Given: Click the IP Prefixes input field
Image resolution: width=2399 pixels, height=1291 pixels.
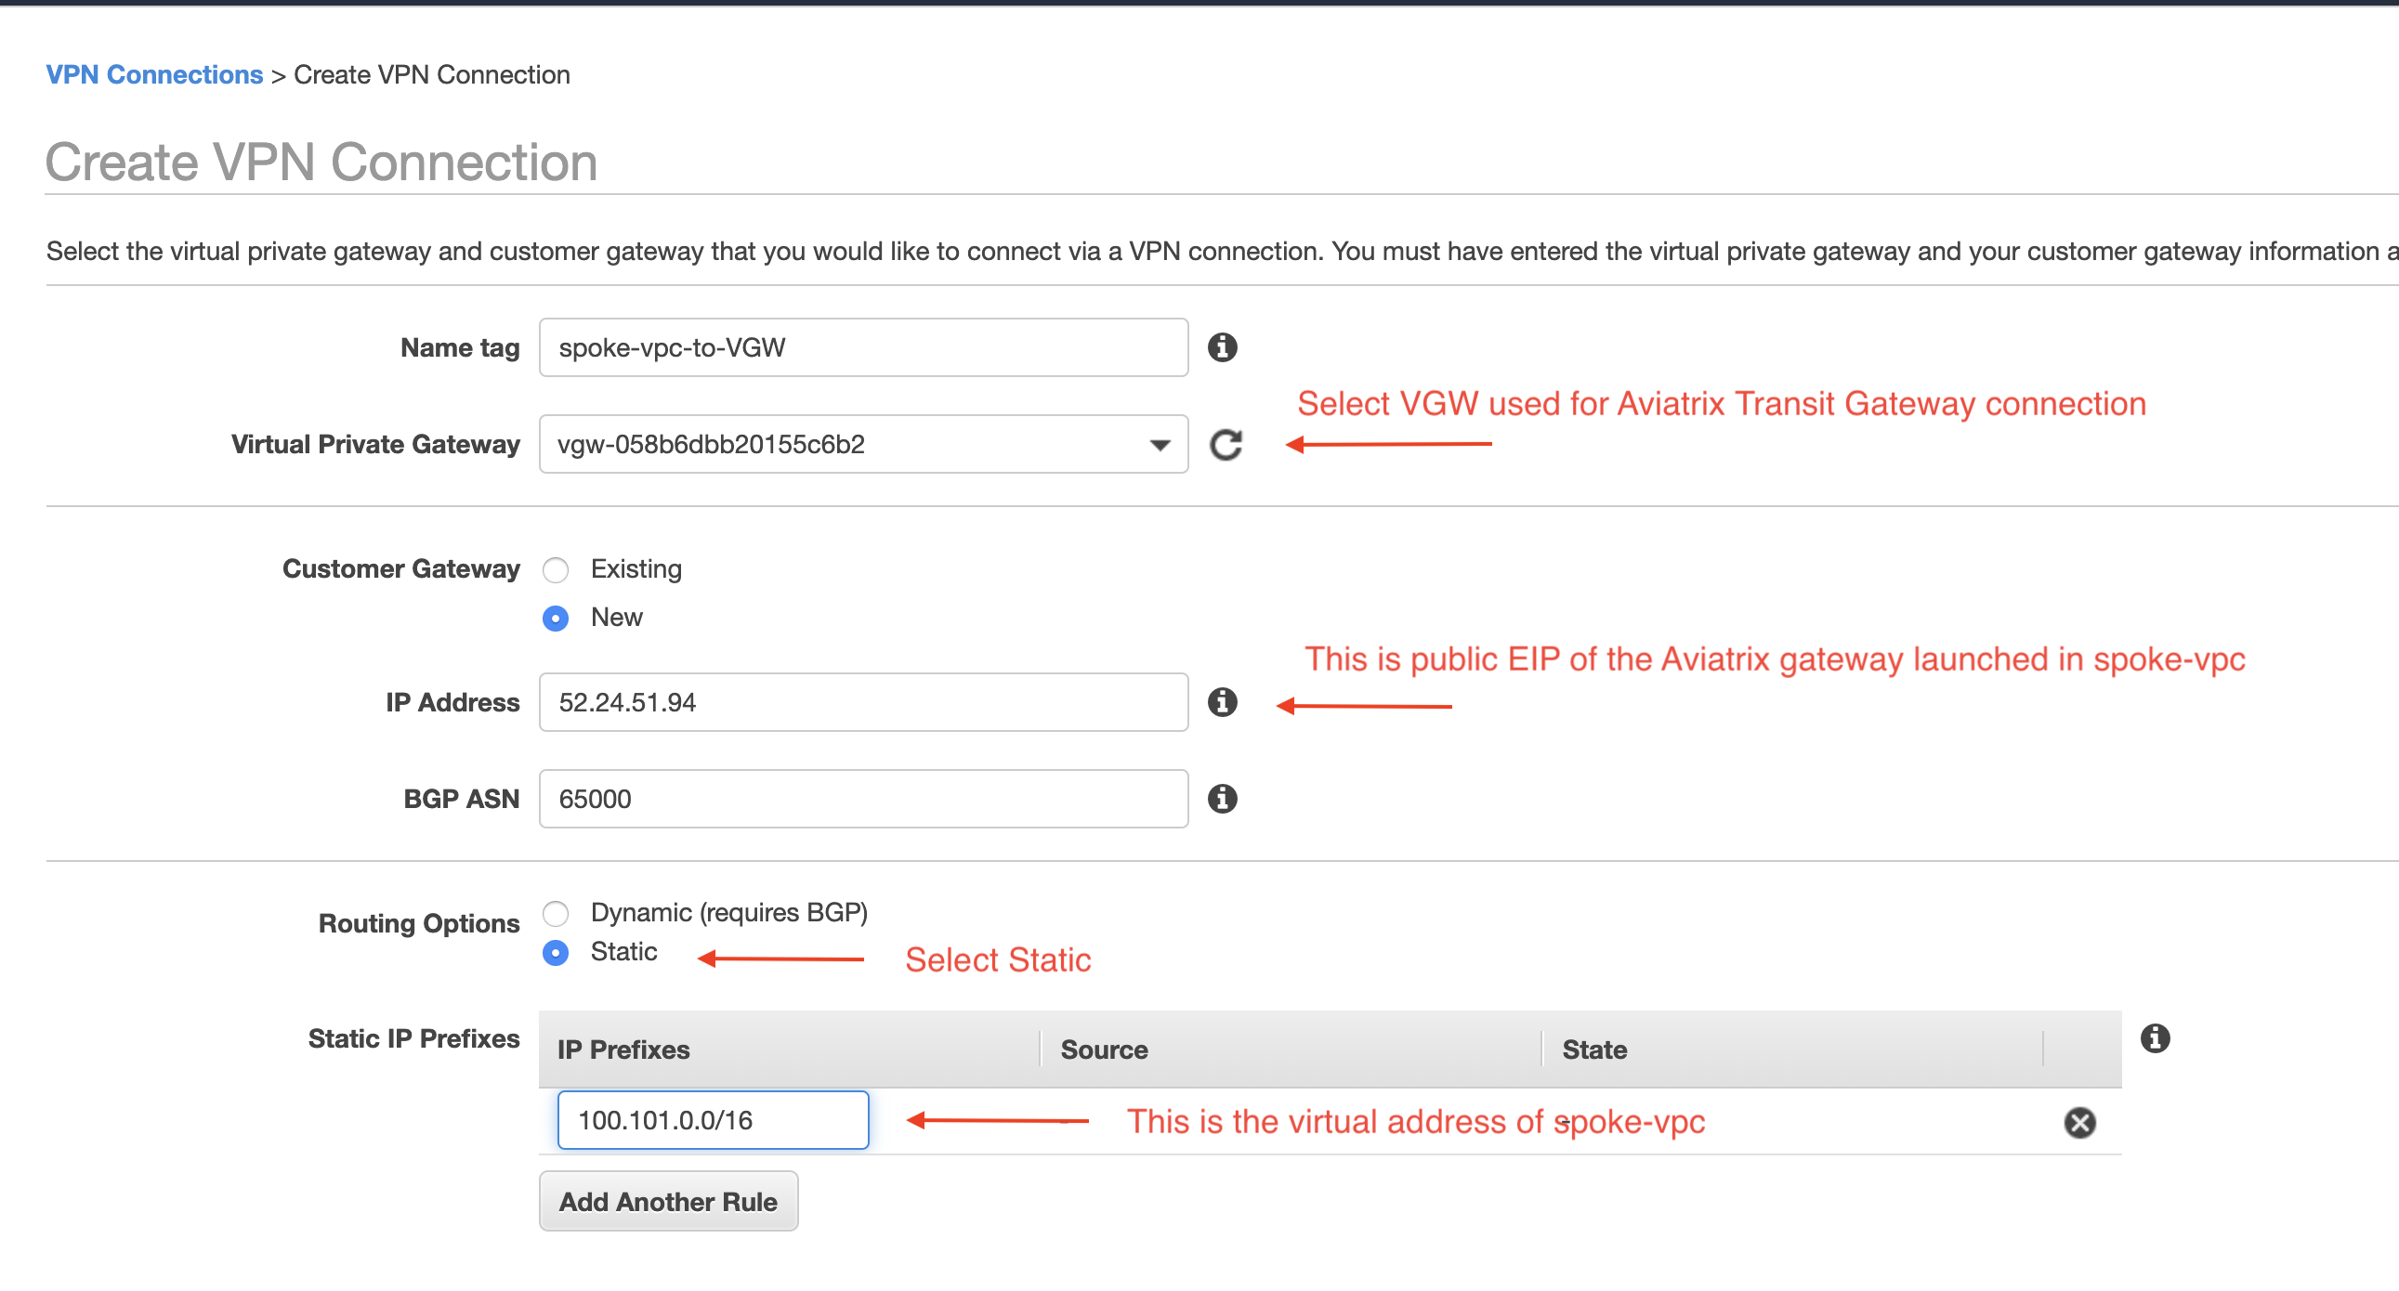Looking at the screenshot, I should coord(713,1119).
